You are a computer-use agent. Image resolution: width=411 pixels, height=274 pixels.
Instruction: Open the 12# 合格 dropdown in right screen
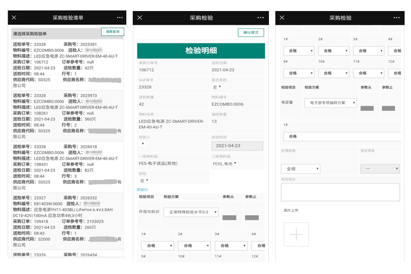click(395, 73)
